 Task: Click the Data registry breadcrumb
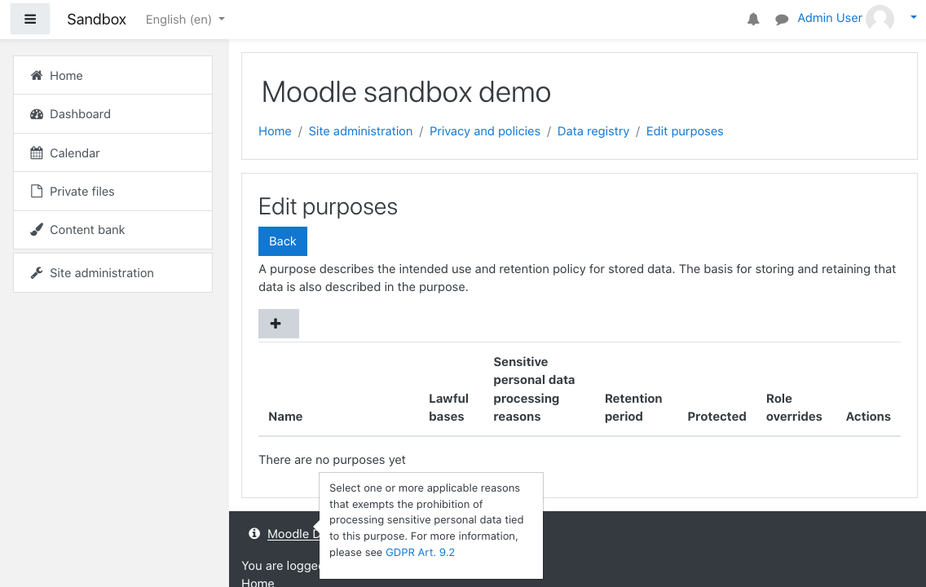593,131
